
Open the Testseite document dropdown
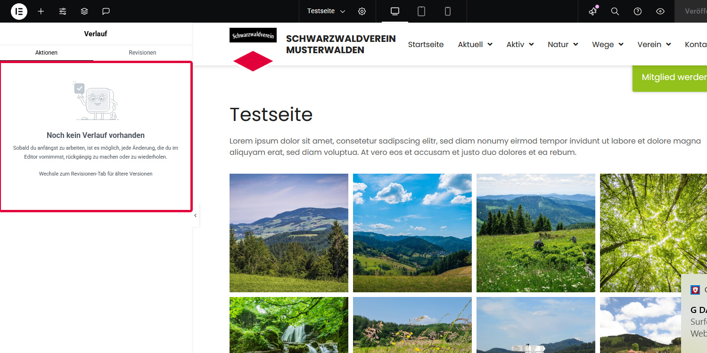click(x=326, y=11)
